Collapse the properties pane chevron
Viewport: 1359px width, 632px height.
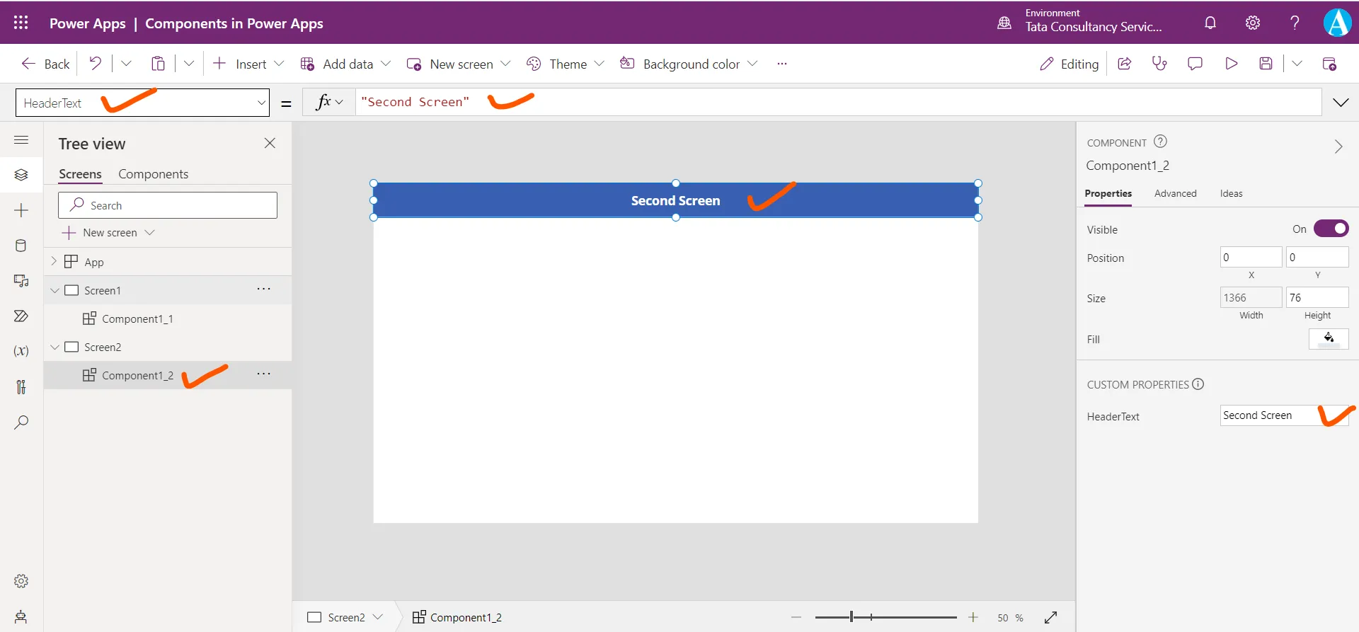coord(1338,146)
